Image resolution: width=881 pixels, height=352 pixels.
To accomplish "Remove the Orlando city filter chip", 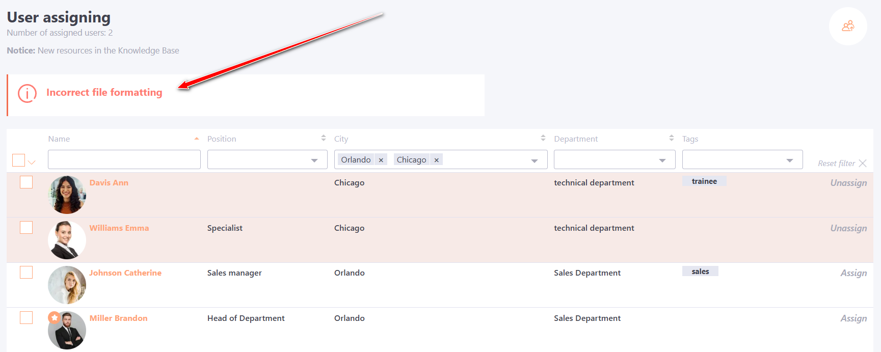I will tap(381, 160).
